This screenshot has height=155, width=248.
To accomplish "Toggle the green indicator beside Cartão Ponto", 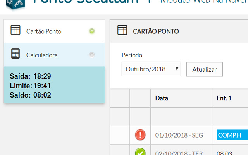I will pos(92,31).
